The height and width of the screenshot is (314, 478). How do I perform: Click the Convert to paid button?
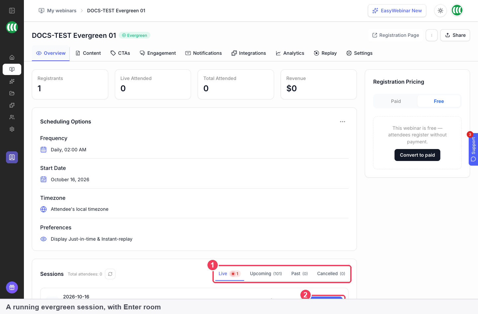click(x=417, y=155)
